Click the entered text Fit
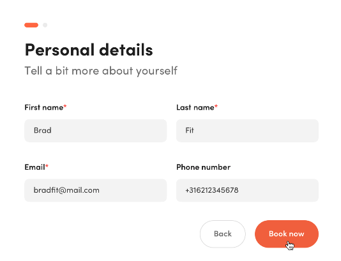 click(x=190, y=130)
